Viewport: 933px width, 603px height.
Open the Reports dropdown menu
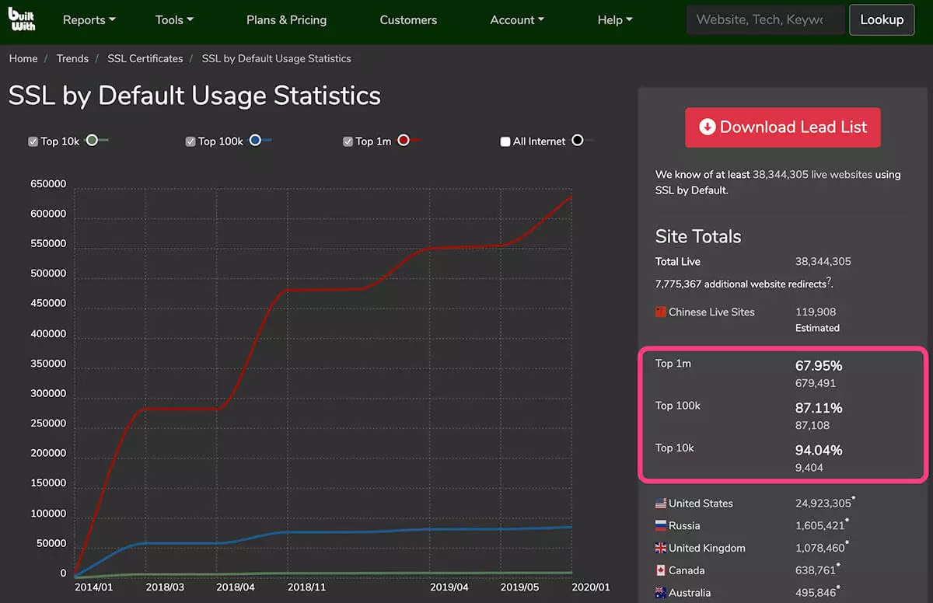[x=88, y=19]
